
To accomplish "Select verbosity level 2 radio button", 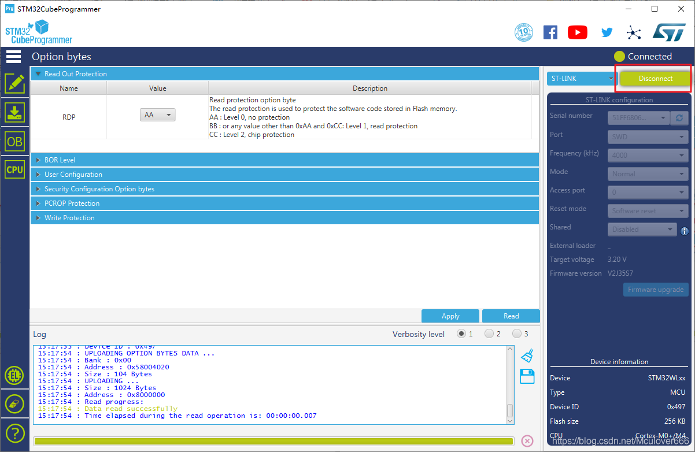I will pyautogui.click(x=489, y=334).
